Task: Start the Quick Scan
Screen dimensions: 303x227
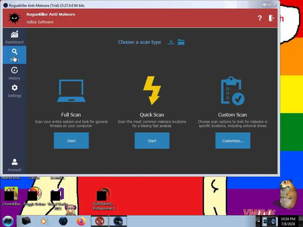Action: coord(152,141)
